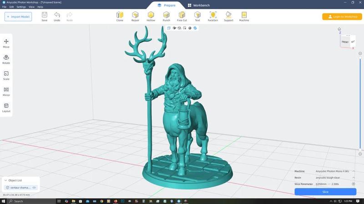
Task: Open the notification center in system tray
Action: point(358,201)
